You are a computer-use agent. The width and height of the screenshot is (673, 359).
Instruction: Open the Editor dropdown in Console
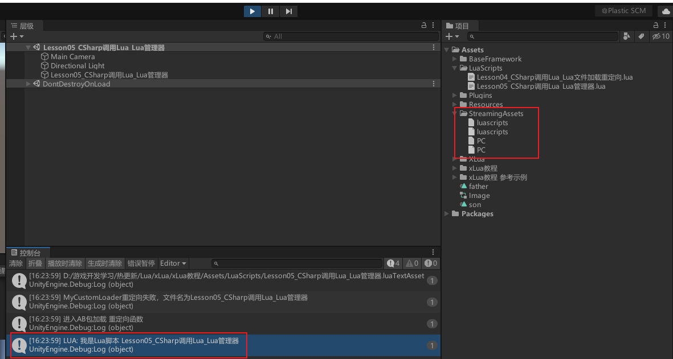tap(173, 263)
